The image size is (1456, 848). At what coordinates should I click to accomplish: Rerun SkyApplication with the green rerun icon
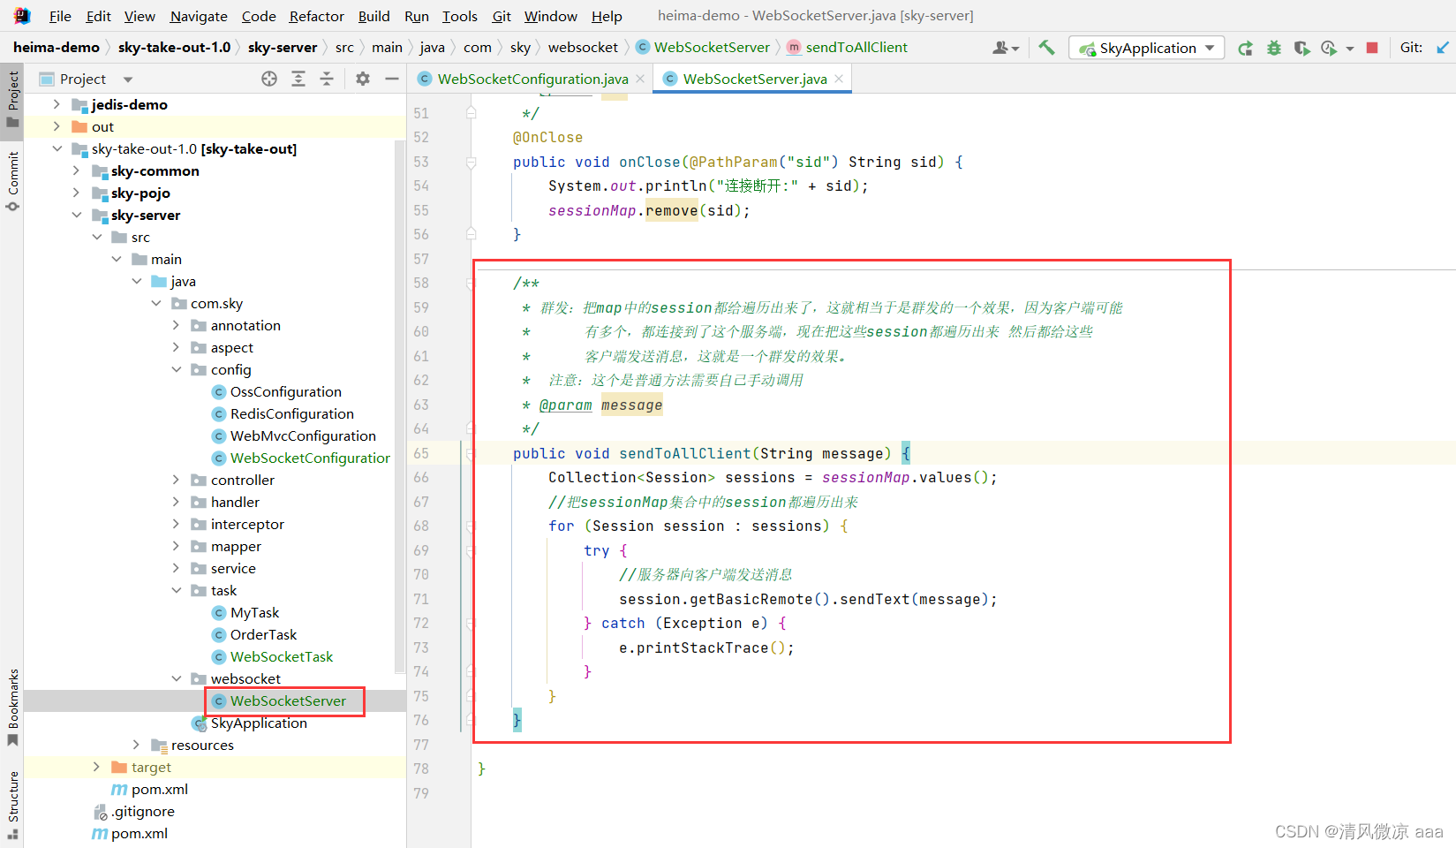(1245, 48)
